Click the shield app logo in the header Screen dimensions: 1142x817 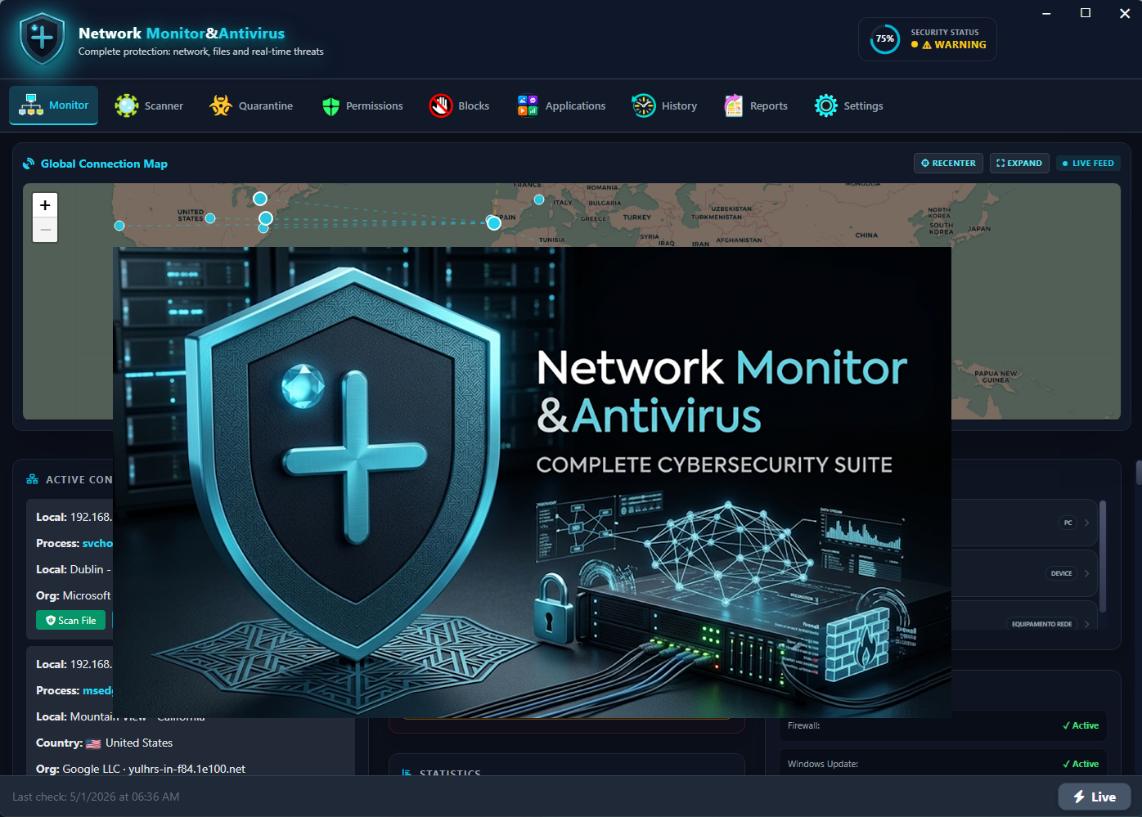coord(42,38)
